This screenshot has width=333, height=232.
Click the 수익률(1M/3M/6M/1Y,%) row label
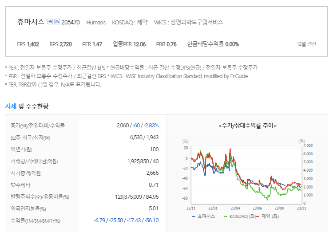pos(35,221)
